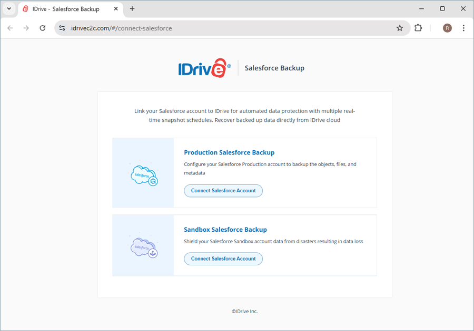This screenshot has width=474, height=331.
Task: Click the IDrive logo above the page
Action: pos(204,67)
